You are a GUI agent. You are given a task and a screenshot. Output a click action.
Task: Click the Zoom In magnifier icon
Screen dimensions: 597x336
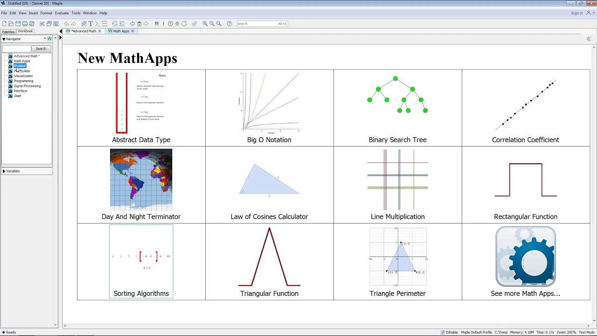tap(205, 23)
